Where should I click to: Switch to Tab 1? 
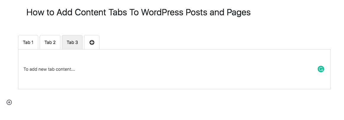pyautogui.click(x=28, y=42)
